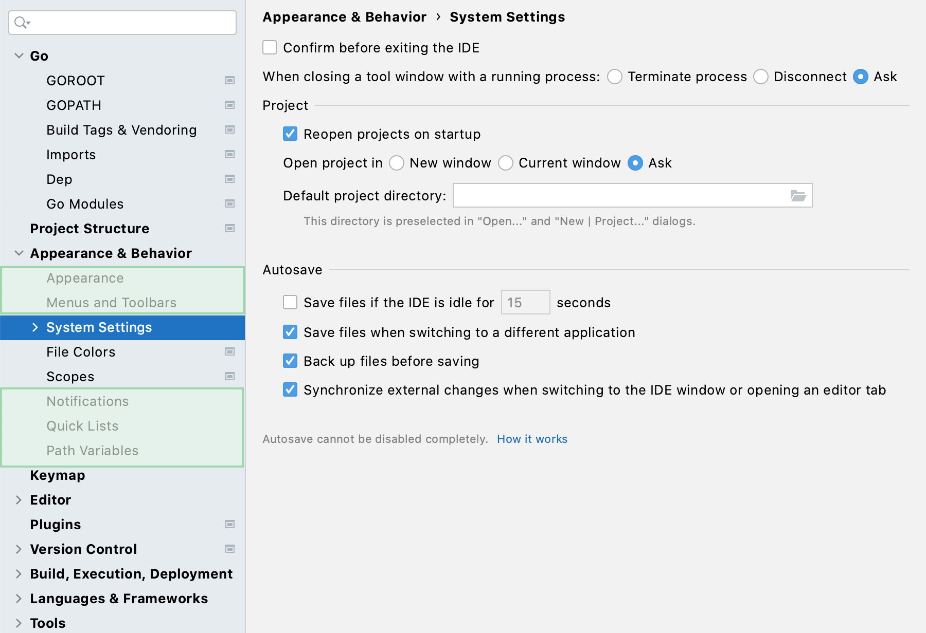Click the settings search field

122,23
